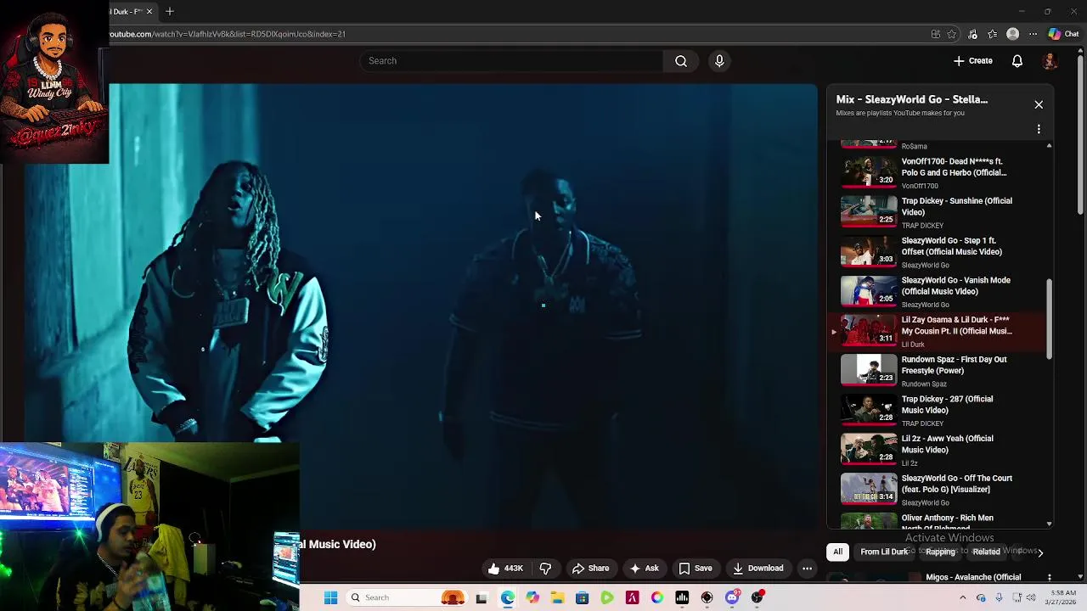Screen dimensions: 1087x611
Task: Open Task View on taskbar
Action: pos(482,597)
